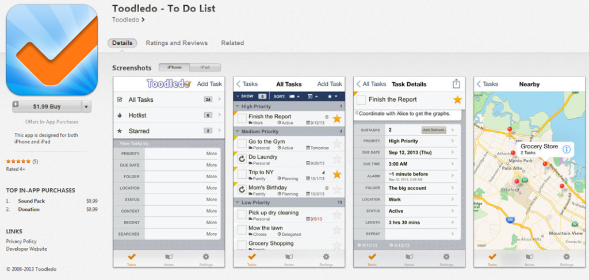
Task: Click the Toodledo app icon
Action: coord(52,50)
